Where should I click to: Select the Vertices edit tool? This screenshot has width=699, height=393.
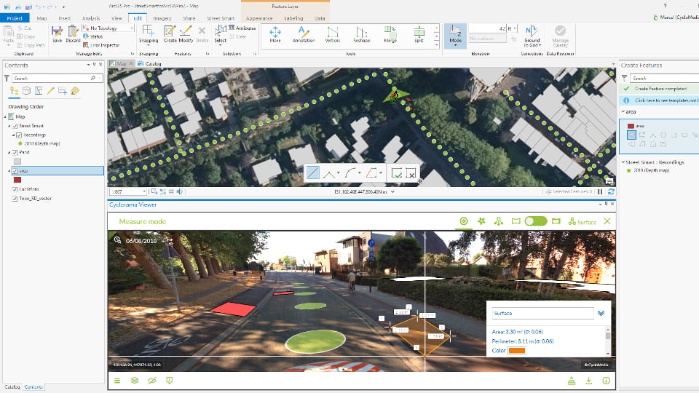click(x=333, y=34)
